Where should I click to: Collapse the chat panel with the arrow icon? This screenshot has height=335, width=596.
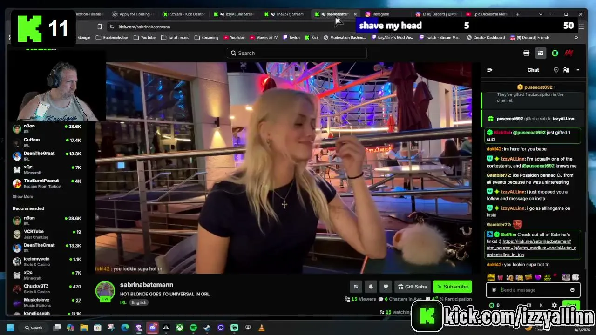(x=489, y=70)
